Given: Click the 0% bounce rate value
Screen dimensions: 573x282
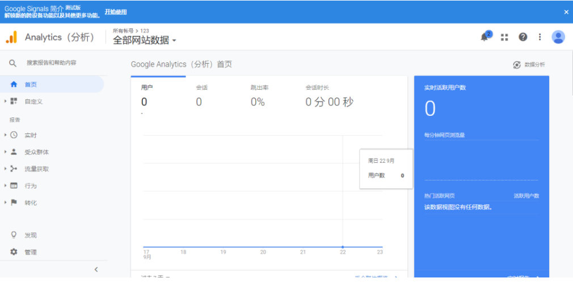Looking at the screenshot, I should pos(257,102).
